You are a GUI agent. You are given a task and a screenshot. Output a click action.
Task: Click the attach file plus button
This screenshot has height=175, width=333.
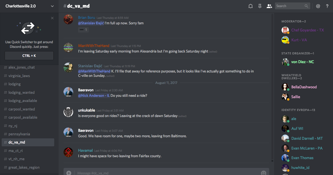(69, 173)
